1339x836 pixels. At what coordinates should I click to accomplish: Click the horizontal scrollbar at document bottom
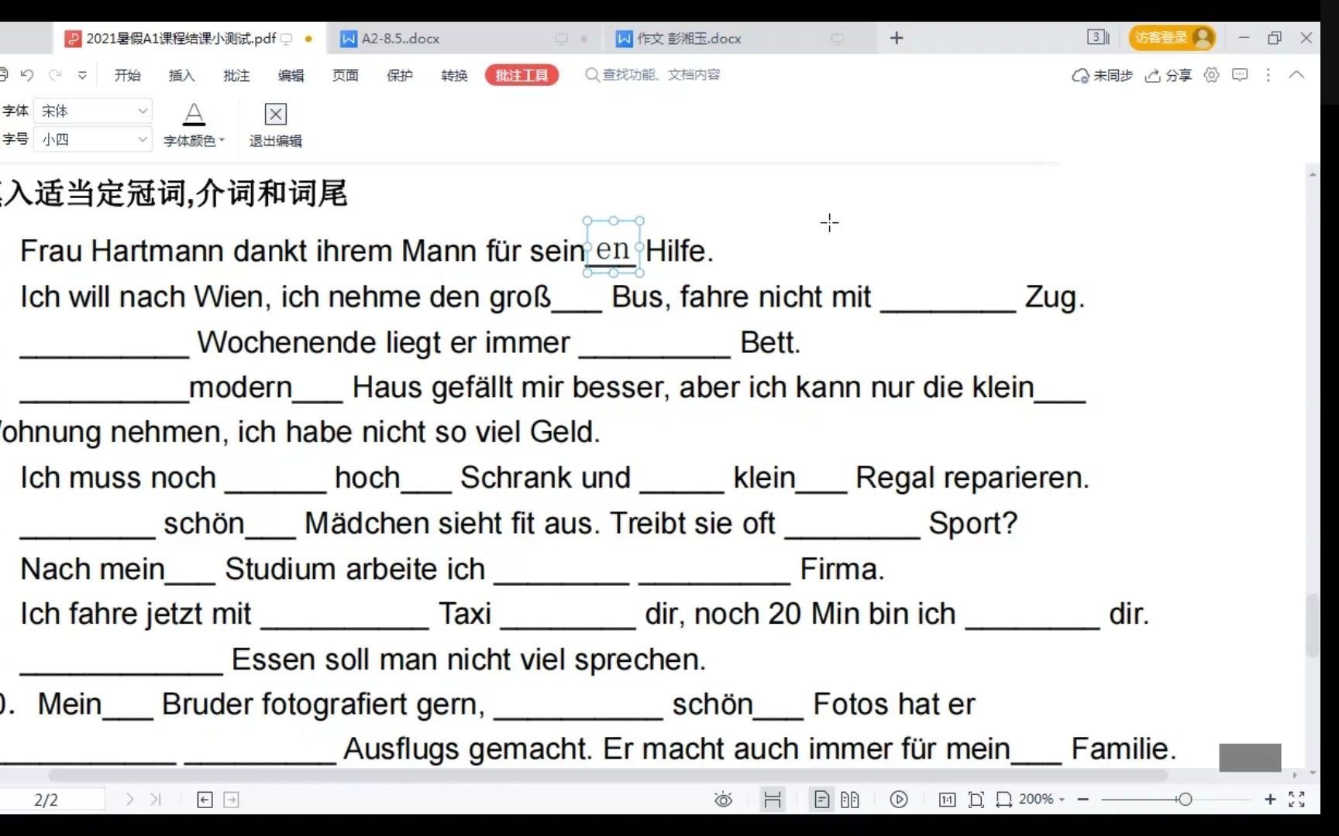(x=608, y=775)
